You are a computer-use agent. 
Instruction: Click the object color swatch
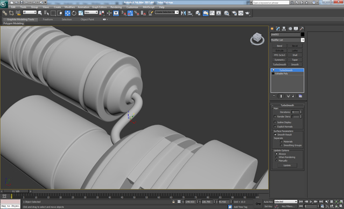(x=303, y=34)
